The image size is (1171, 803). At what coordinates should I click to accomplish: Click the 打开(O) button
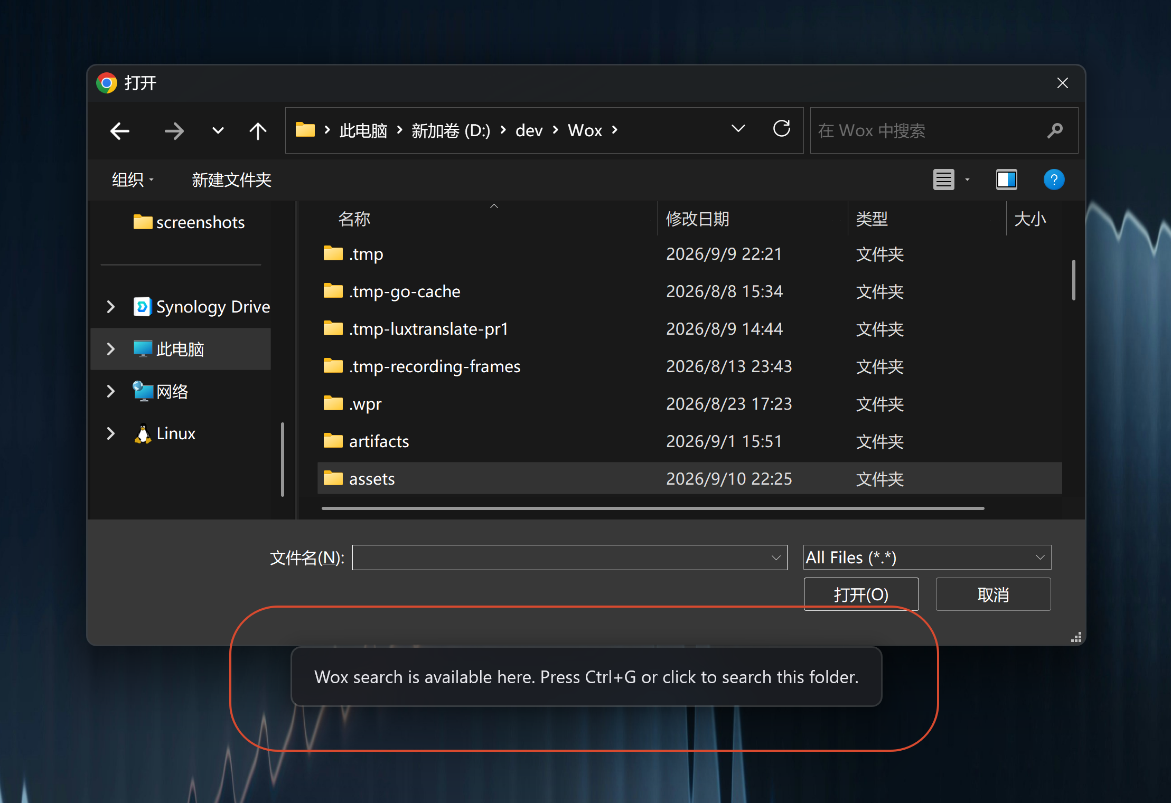click(x=861, y=594)
